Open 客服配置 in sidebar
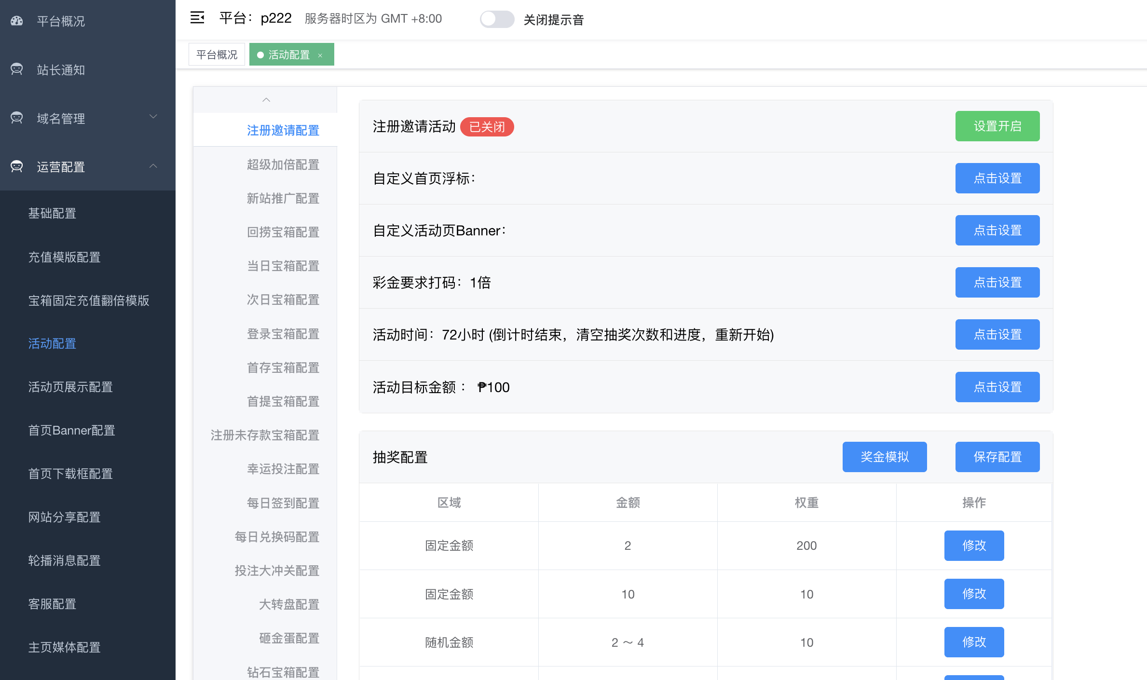Image resolution: width=1147 pixels, height=680 pixels. coord(53,604)
